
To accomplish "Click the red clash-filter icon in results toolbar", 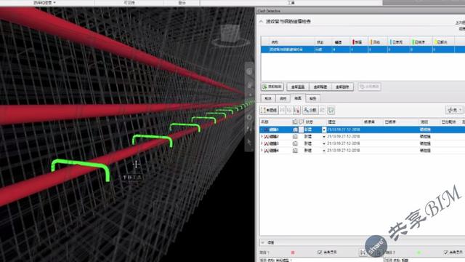I will pos(297,110).
